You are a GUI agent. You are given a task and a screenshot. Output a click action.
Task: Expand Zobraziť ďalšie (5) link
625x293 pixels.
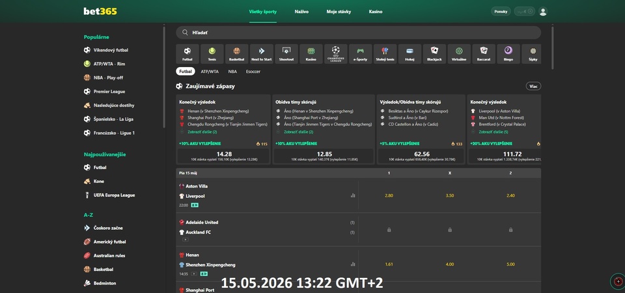point(493,132)
